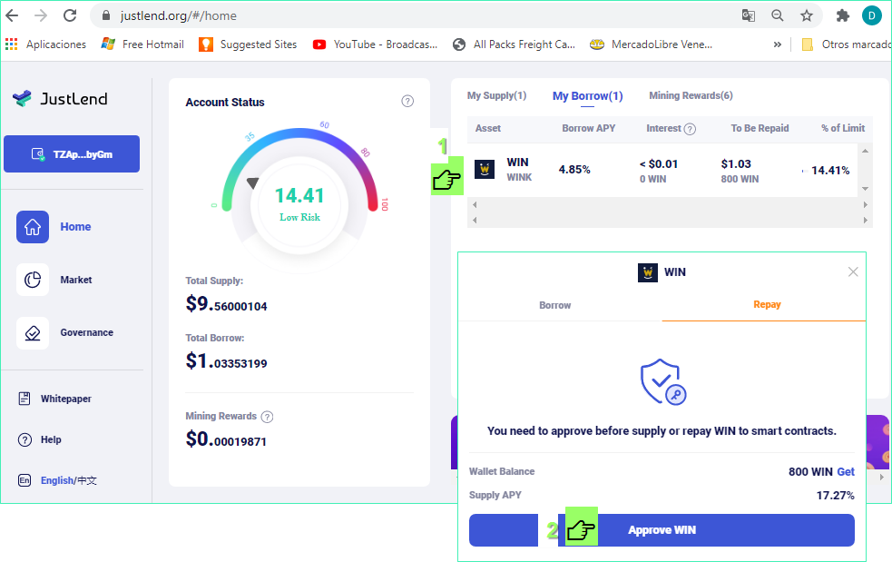Click Whitepaper link text
The width and height of the screenshot is (892, 562).
(66, 399)
